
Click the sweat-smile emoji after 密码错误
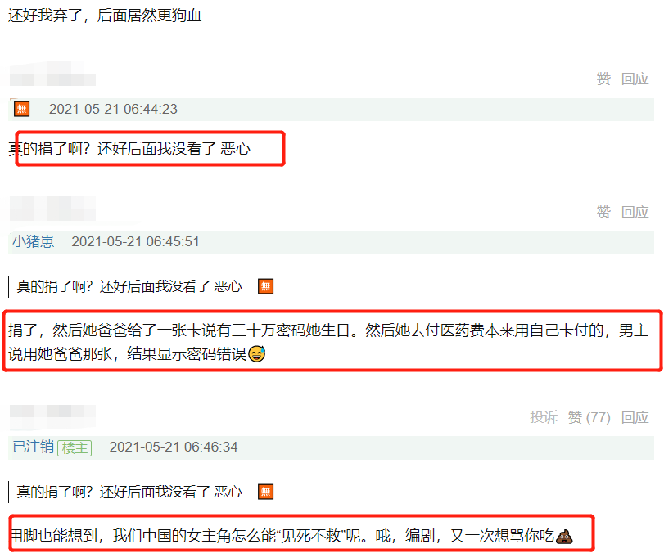[256, 353]
